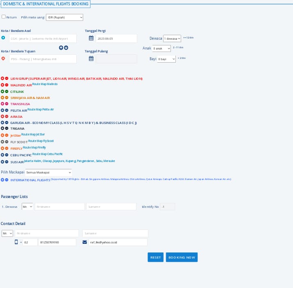The height and width of the screenshot is (288, 293).
Task: Open Route Map Firefly link
Action: 34,147
